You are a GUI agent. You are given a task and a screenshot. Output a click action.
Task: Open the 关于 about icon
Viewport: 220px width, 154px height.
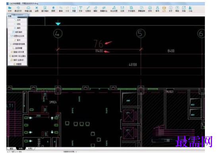click(x=171, y=9)
